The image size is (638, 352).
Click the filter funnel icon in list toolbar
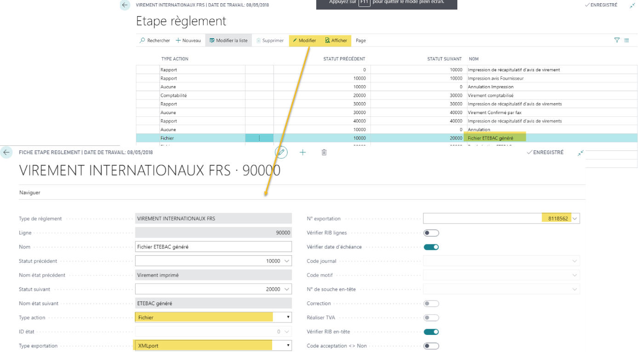tap(617, 40)
